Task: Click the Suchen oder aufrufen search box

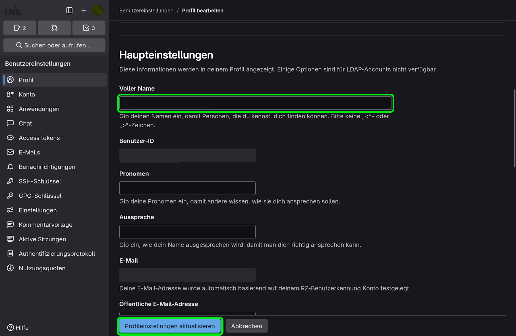Action: (54, 45)
